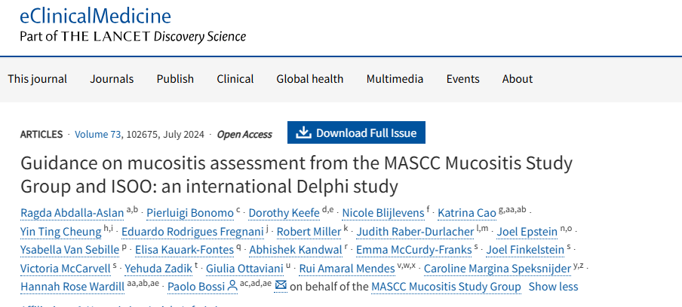
Task: Collapse author list with Show less
Action: click(x=553, y=287)
